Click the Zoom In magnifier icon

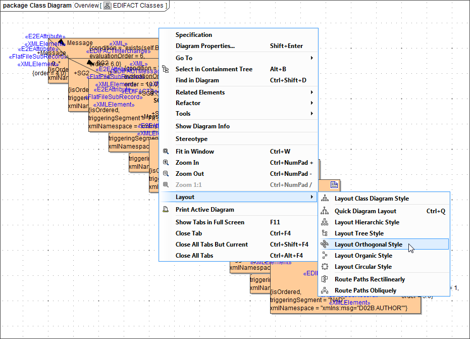click(x=167, y=162)
